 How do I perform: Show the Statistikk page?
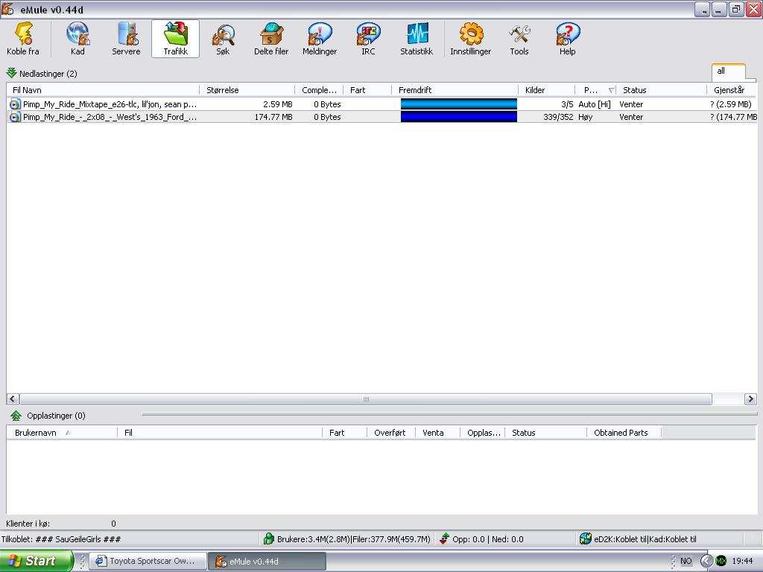coord(417,39)
